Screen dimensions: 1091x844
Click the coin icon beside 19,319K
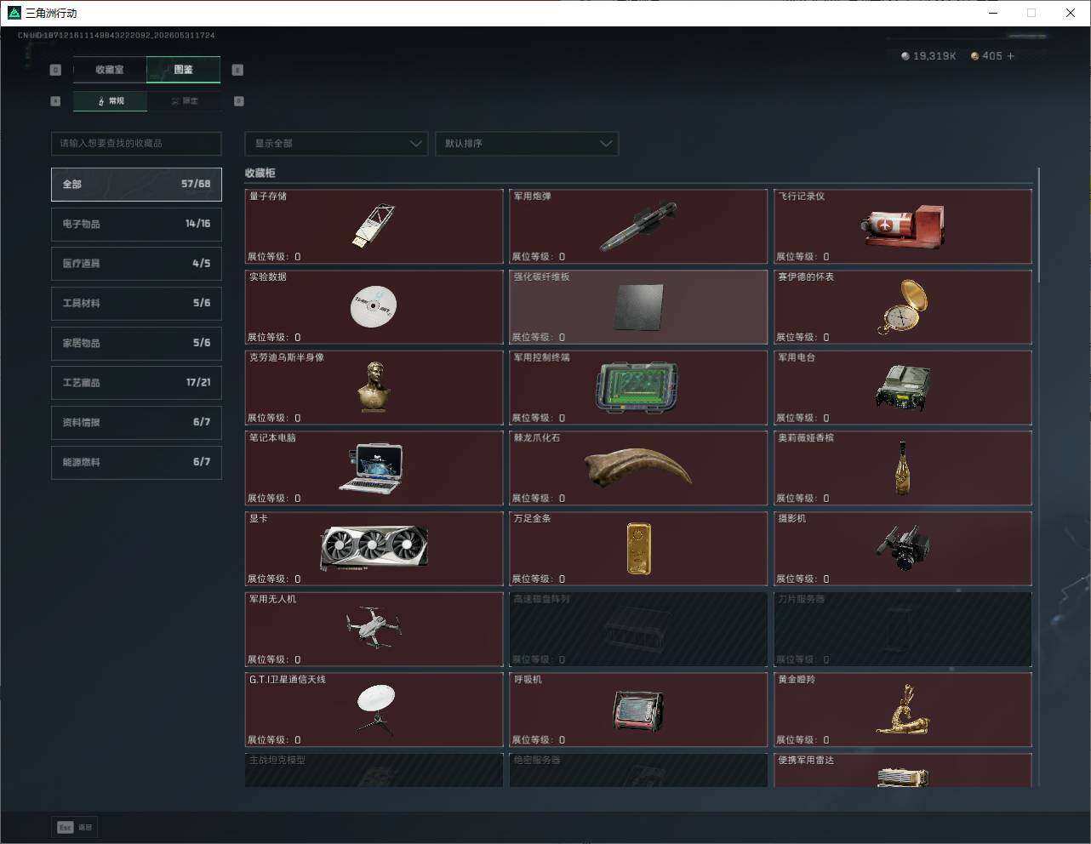[x=905, y=56]
